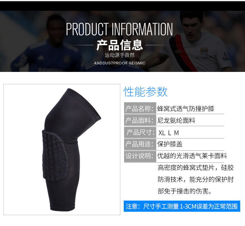Select the 产品名称 label cell

point(140,108)
